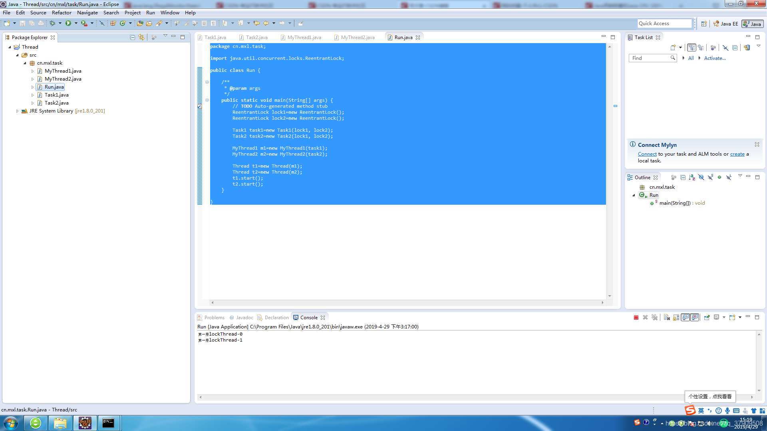767x431 pixels.
Task: Open the Package Explorer view menu triangle
Action: [165, 36]
